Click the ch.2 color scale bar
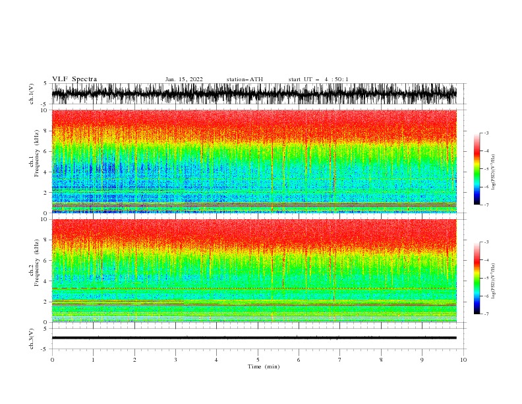522x404 pixels. coord(477,278)
